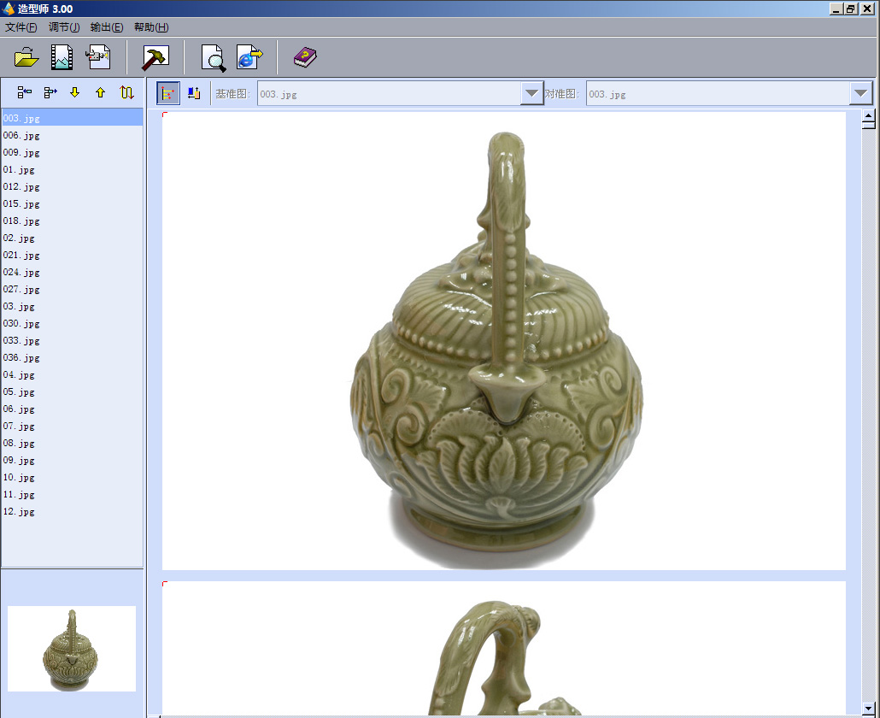Select 08.jpg in the file list
Viewport: 880px width, 718px height.
pos(73,444)
